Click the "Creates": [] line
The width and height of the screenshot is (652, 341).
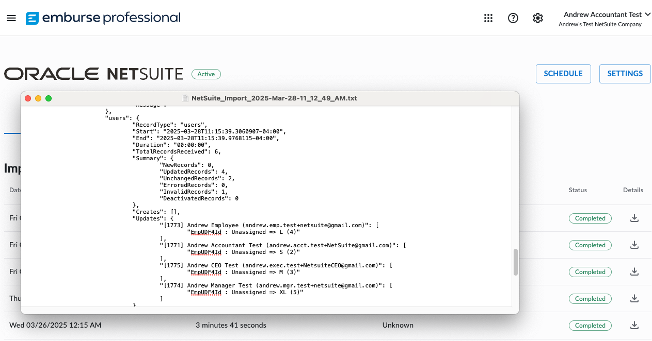(x=156, y=212)
